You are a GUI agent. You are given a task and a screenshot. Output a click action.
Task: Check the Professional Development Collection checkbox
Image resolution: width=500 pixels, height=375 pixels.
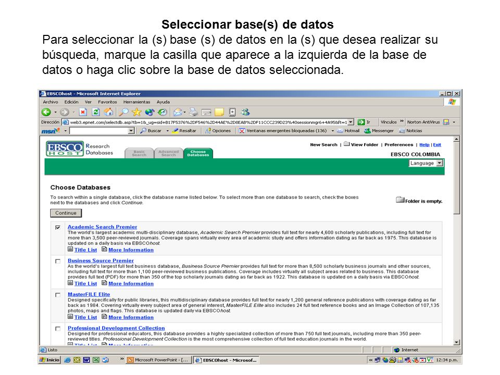[58, 329]
